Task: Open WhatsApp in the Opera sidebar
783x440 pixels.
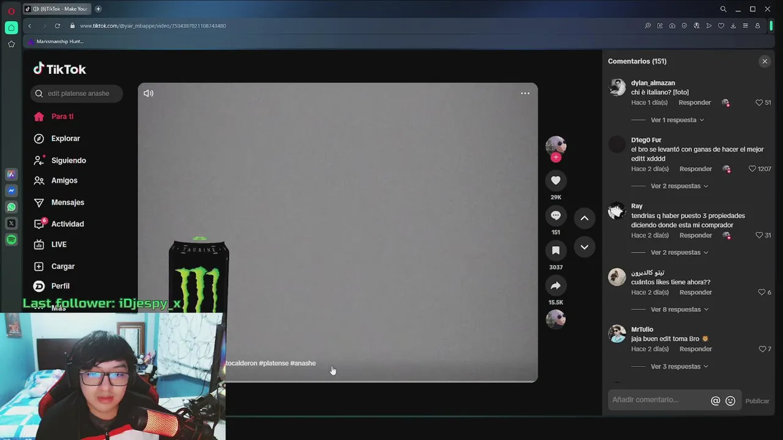Action: (11, 207)
